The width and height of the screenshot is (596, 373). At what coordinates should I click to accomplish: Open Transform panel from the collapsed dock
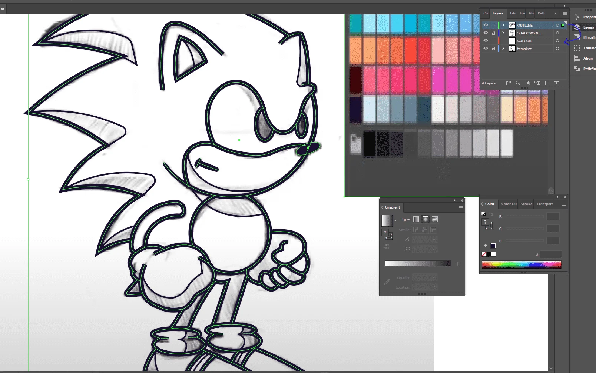click(x=584, y=48)
